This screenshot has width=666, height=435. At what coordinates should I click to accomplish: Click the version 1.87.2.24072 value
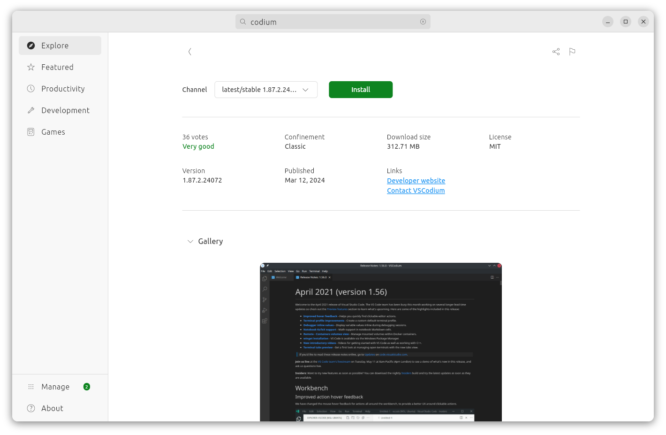[x=202, y=180]
